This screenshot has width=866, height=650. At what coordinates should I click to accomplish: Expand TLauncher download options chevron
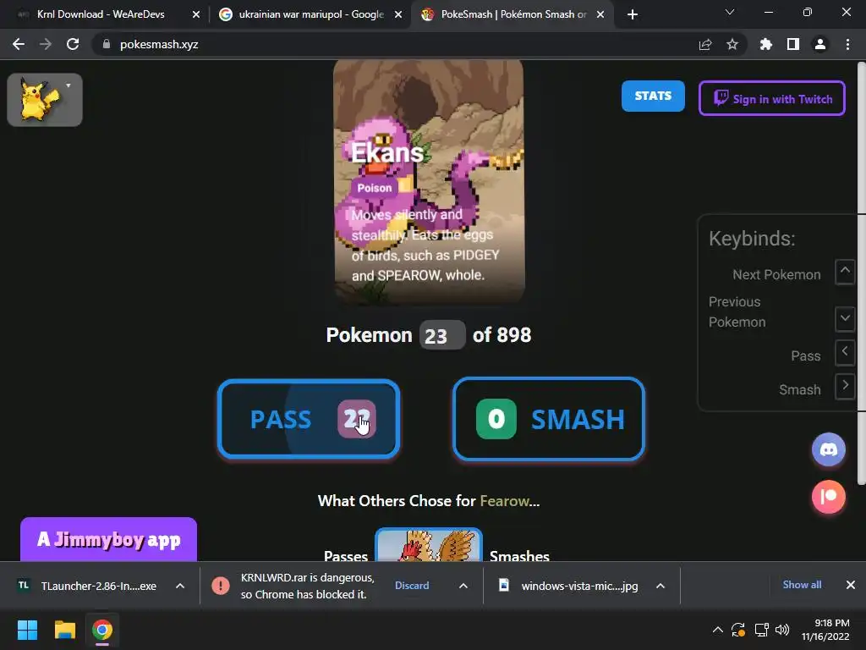[180, 586]
